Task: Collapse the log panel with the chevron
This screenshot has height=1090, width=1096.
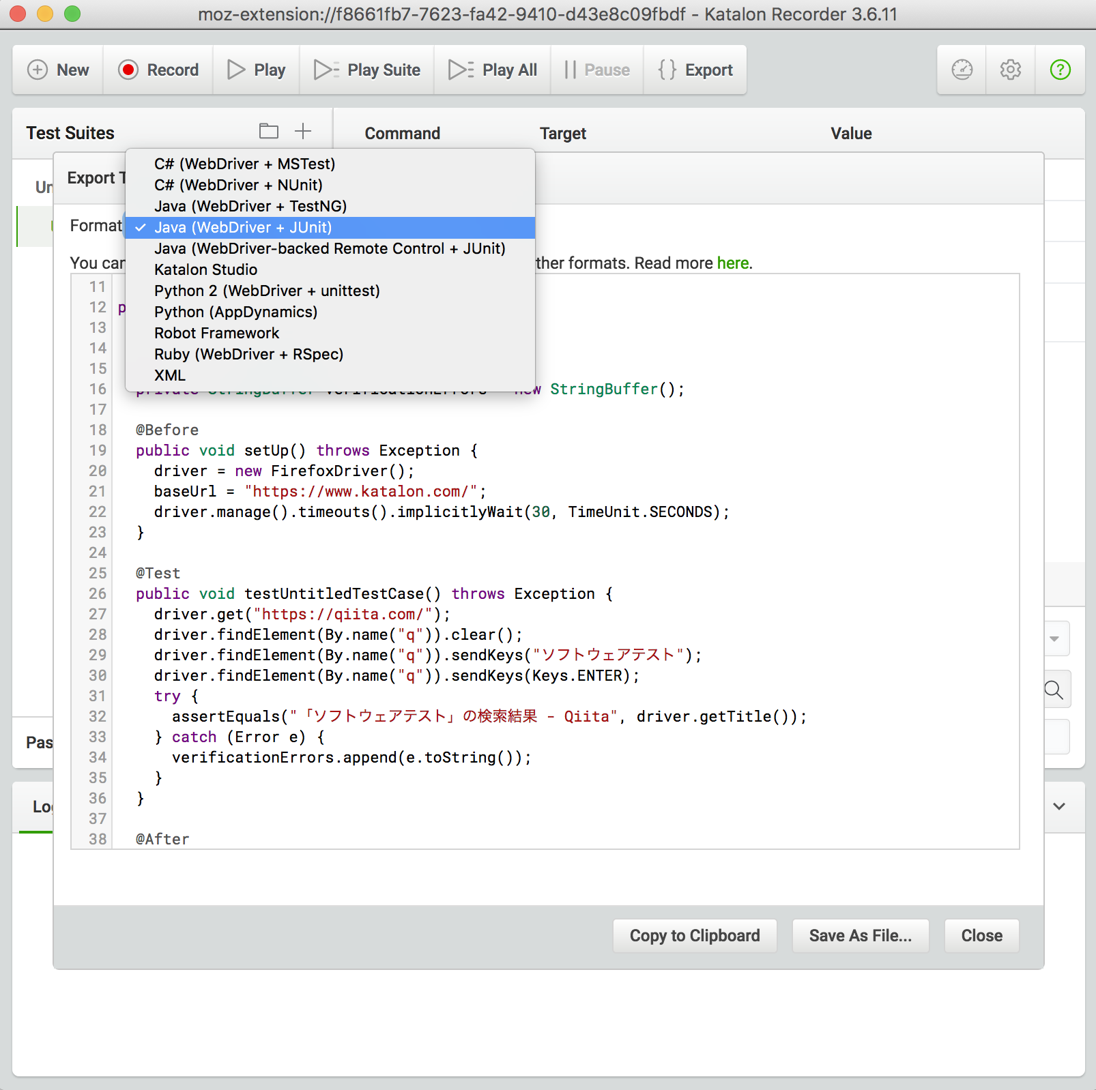Action: click(x=1058, y=806)
